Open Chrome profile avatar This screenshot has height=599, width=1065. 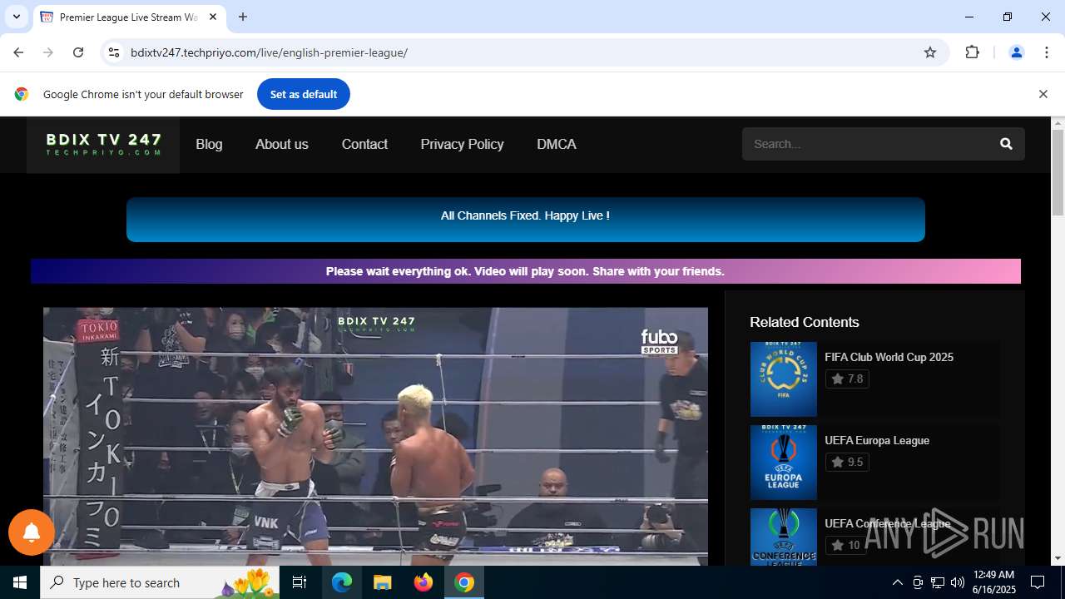click(x=1016, y=52)
